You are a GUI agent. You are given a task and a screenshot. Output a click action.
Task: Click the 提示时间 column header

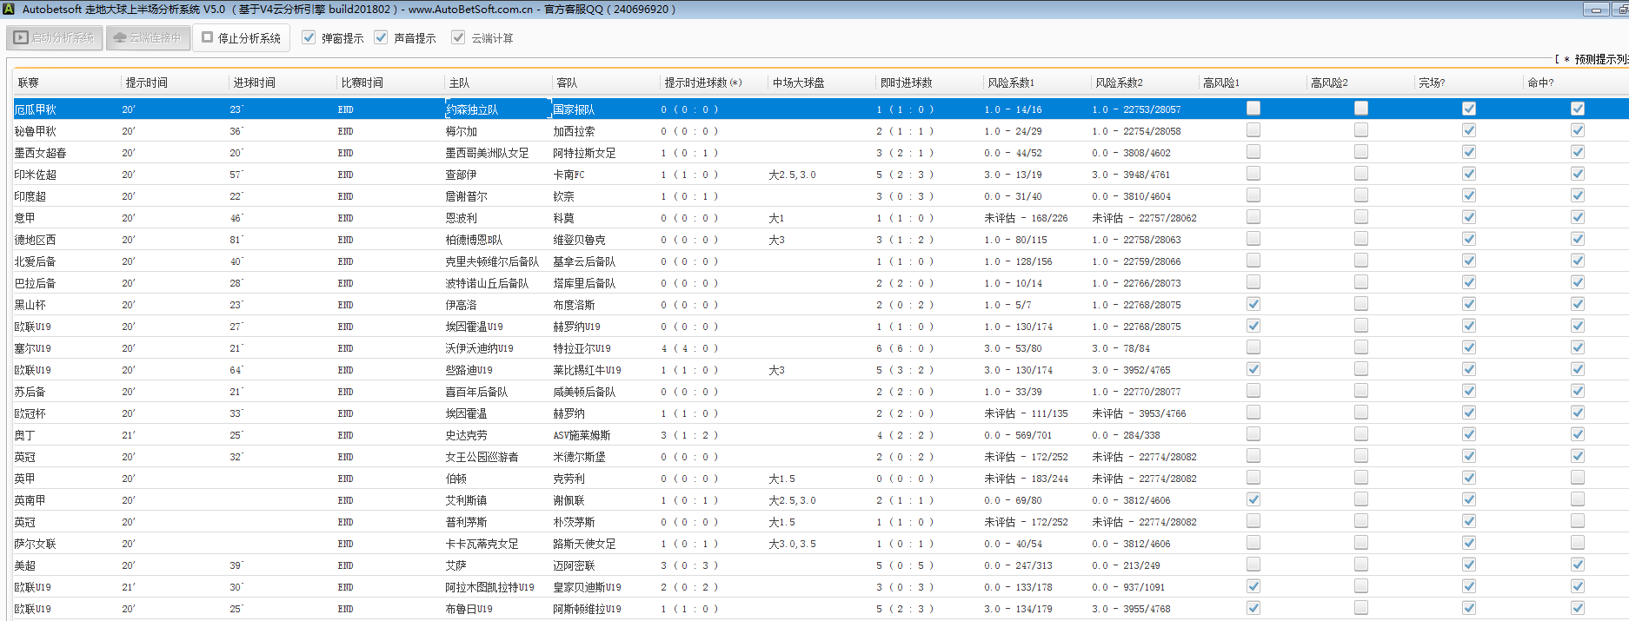pos(146,83)
